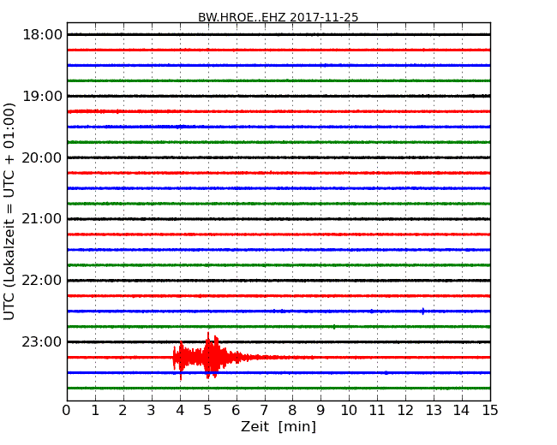Click the 22:00 time label

pyautogui.click(x=42, y=281)
